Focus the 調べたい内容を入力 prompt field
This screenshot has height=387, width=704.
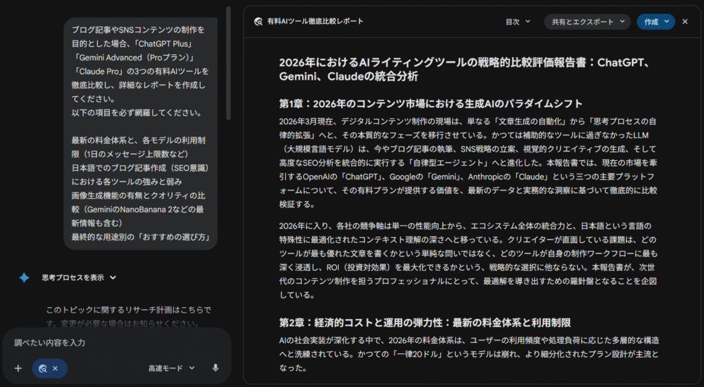point(117,342)
